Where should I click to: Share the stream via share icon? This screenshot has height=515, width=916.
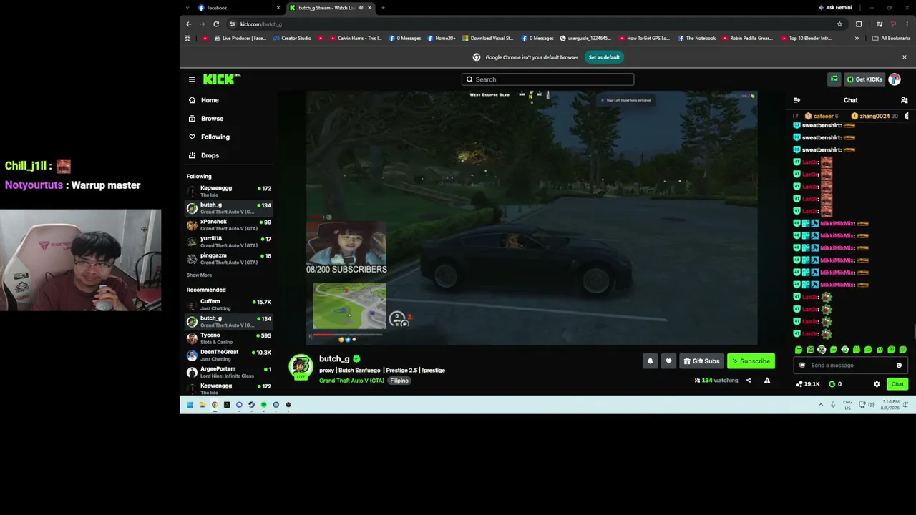(749, 381)
